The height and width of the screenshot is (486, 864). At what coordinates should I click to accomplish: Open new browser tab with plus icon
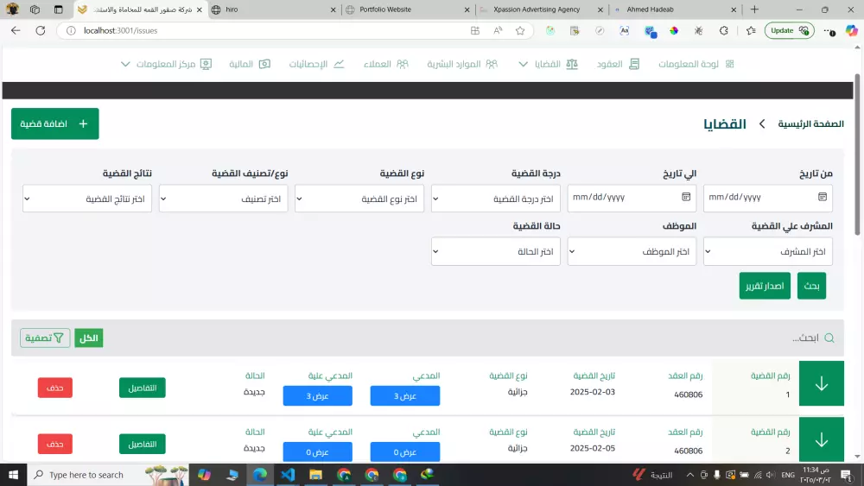tap(754, 9)
